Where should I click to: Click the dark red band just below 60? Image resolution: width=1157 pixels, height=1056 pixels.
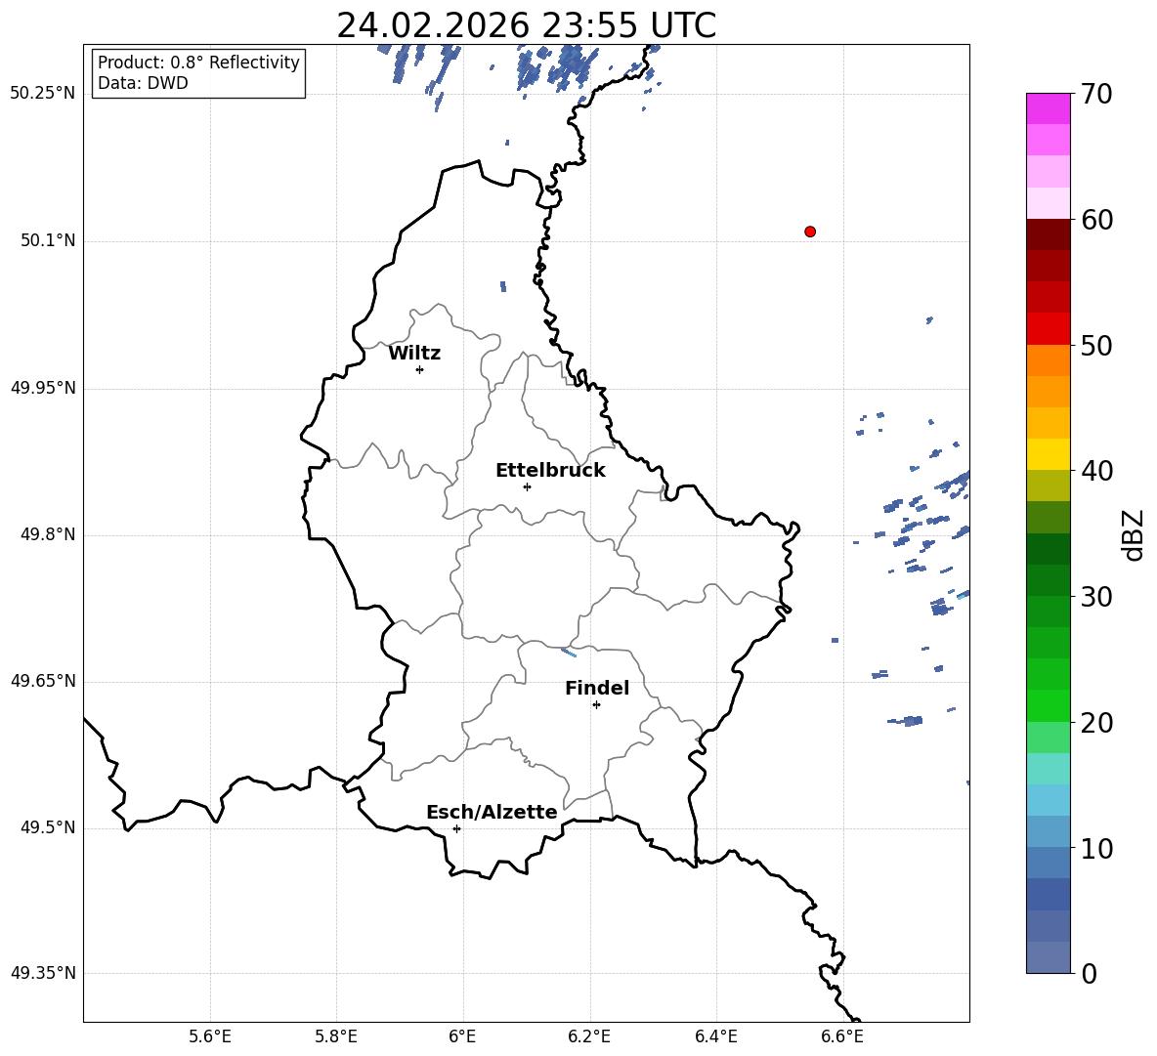1048,234
